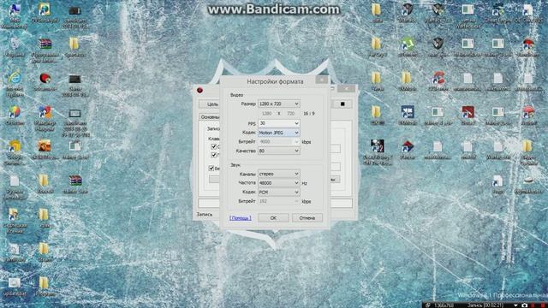Switch to the Основные tab in Bandicam
The image size is (548, 308).
(210, 117)
